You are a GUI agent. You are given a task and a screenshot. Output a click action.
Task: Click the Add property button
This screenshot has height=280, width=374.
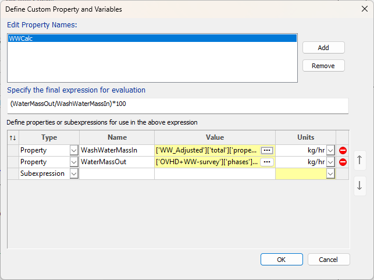pyautogui.click(x=323, y=48)
